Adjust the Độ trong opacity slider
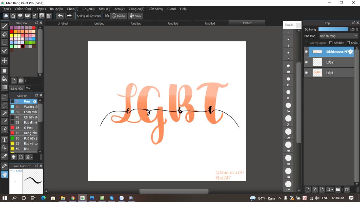This screenshot has width=360, height=202. tap(333, 29)
